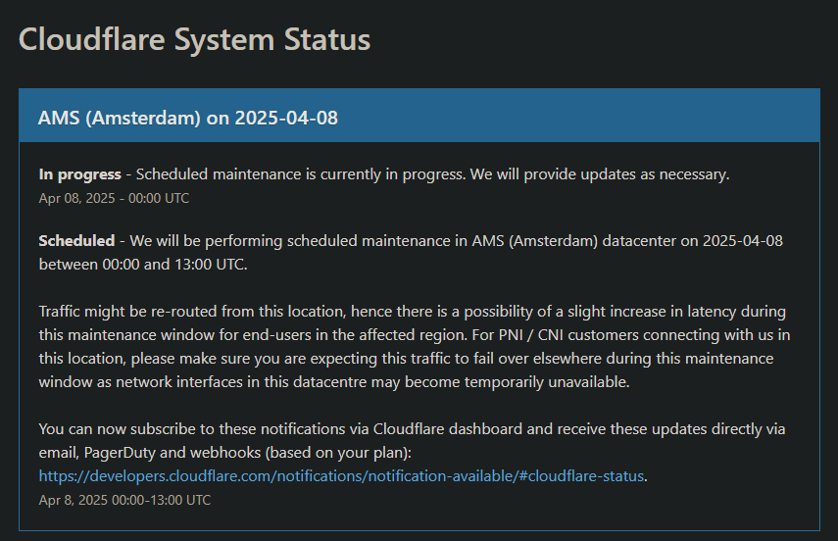Image resolution: width=838 pixels, height=541 pixels.
Task: Open the AMS (Amsterdam) on 2025-04-08 incident title
Action: click(187, 118)
